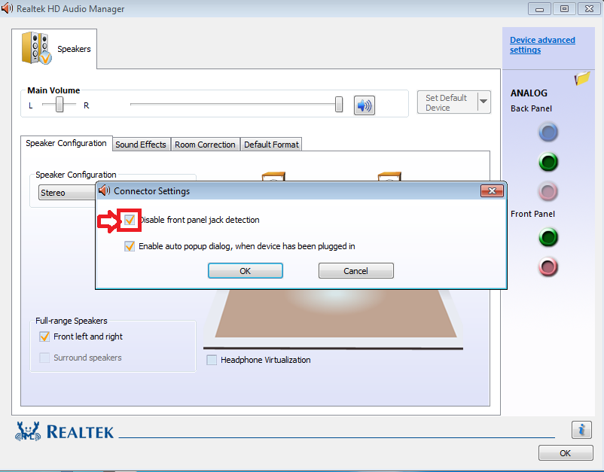The height and width of the screenshot is (472, 604).
Task: Maximize the Realtek HD Audio Manager window
Action: point(564,8)
